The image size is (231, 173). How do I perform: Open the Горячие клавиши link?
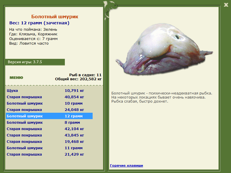coord(126,165)
